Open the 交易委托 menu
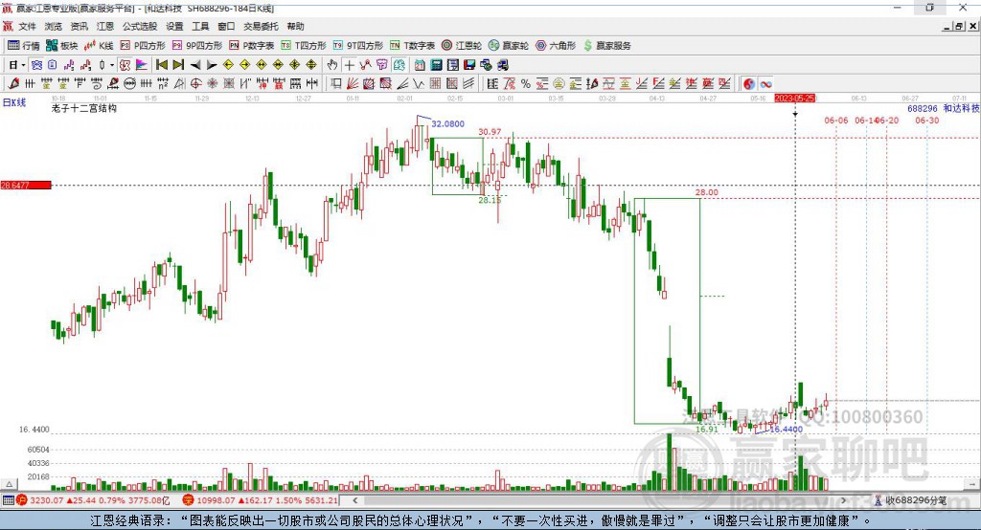The width and height of the screenshot is (981, 530). 261,26
